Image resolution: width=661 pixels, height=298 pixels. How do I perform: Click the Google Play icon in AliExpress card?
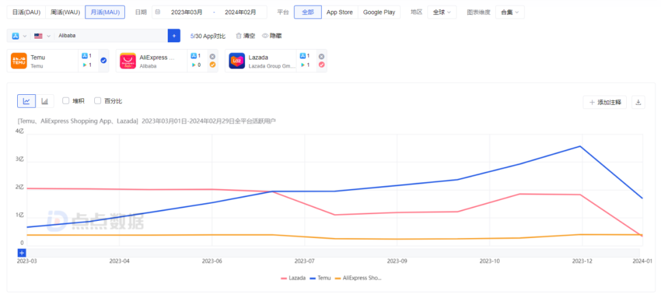pyautogui.click(x=193, y=65)
